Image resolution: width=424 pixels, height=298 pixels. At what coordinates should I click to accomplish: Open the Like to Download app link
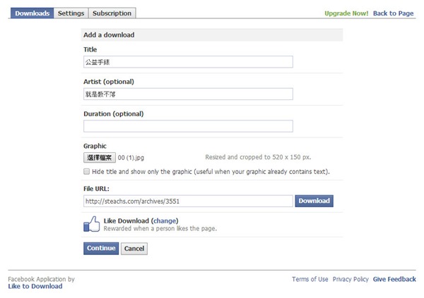(35, 286)
